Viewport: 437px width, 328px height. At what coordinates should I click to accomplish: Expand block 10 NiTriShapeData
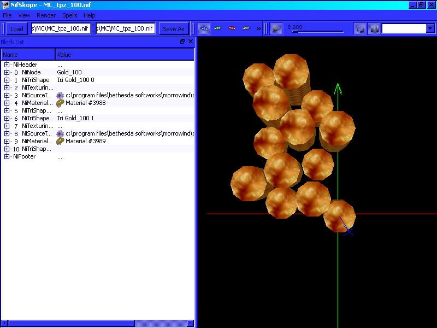pos(7,149)
